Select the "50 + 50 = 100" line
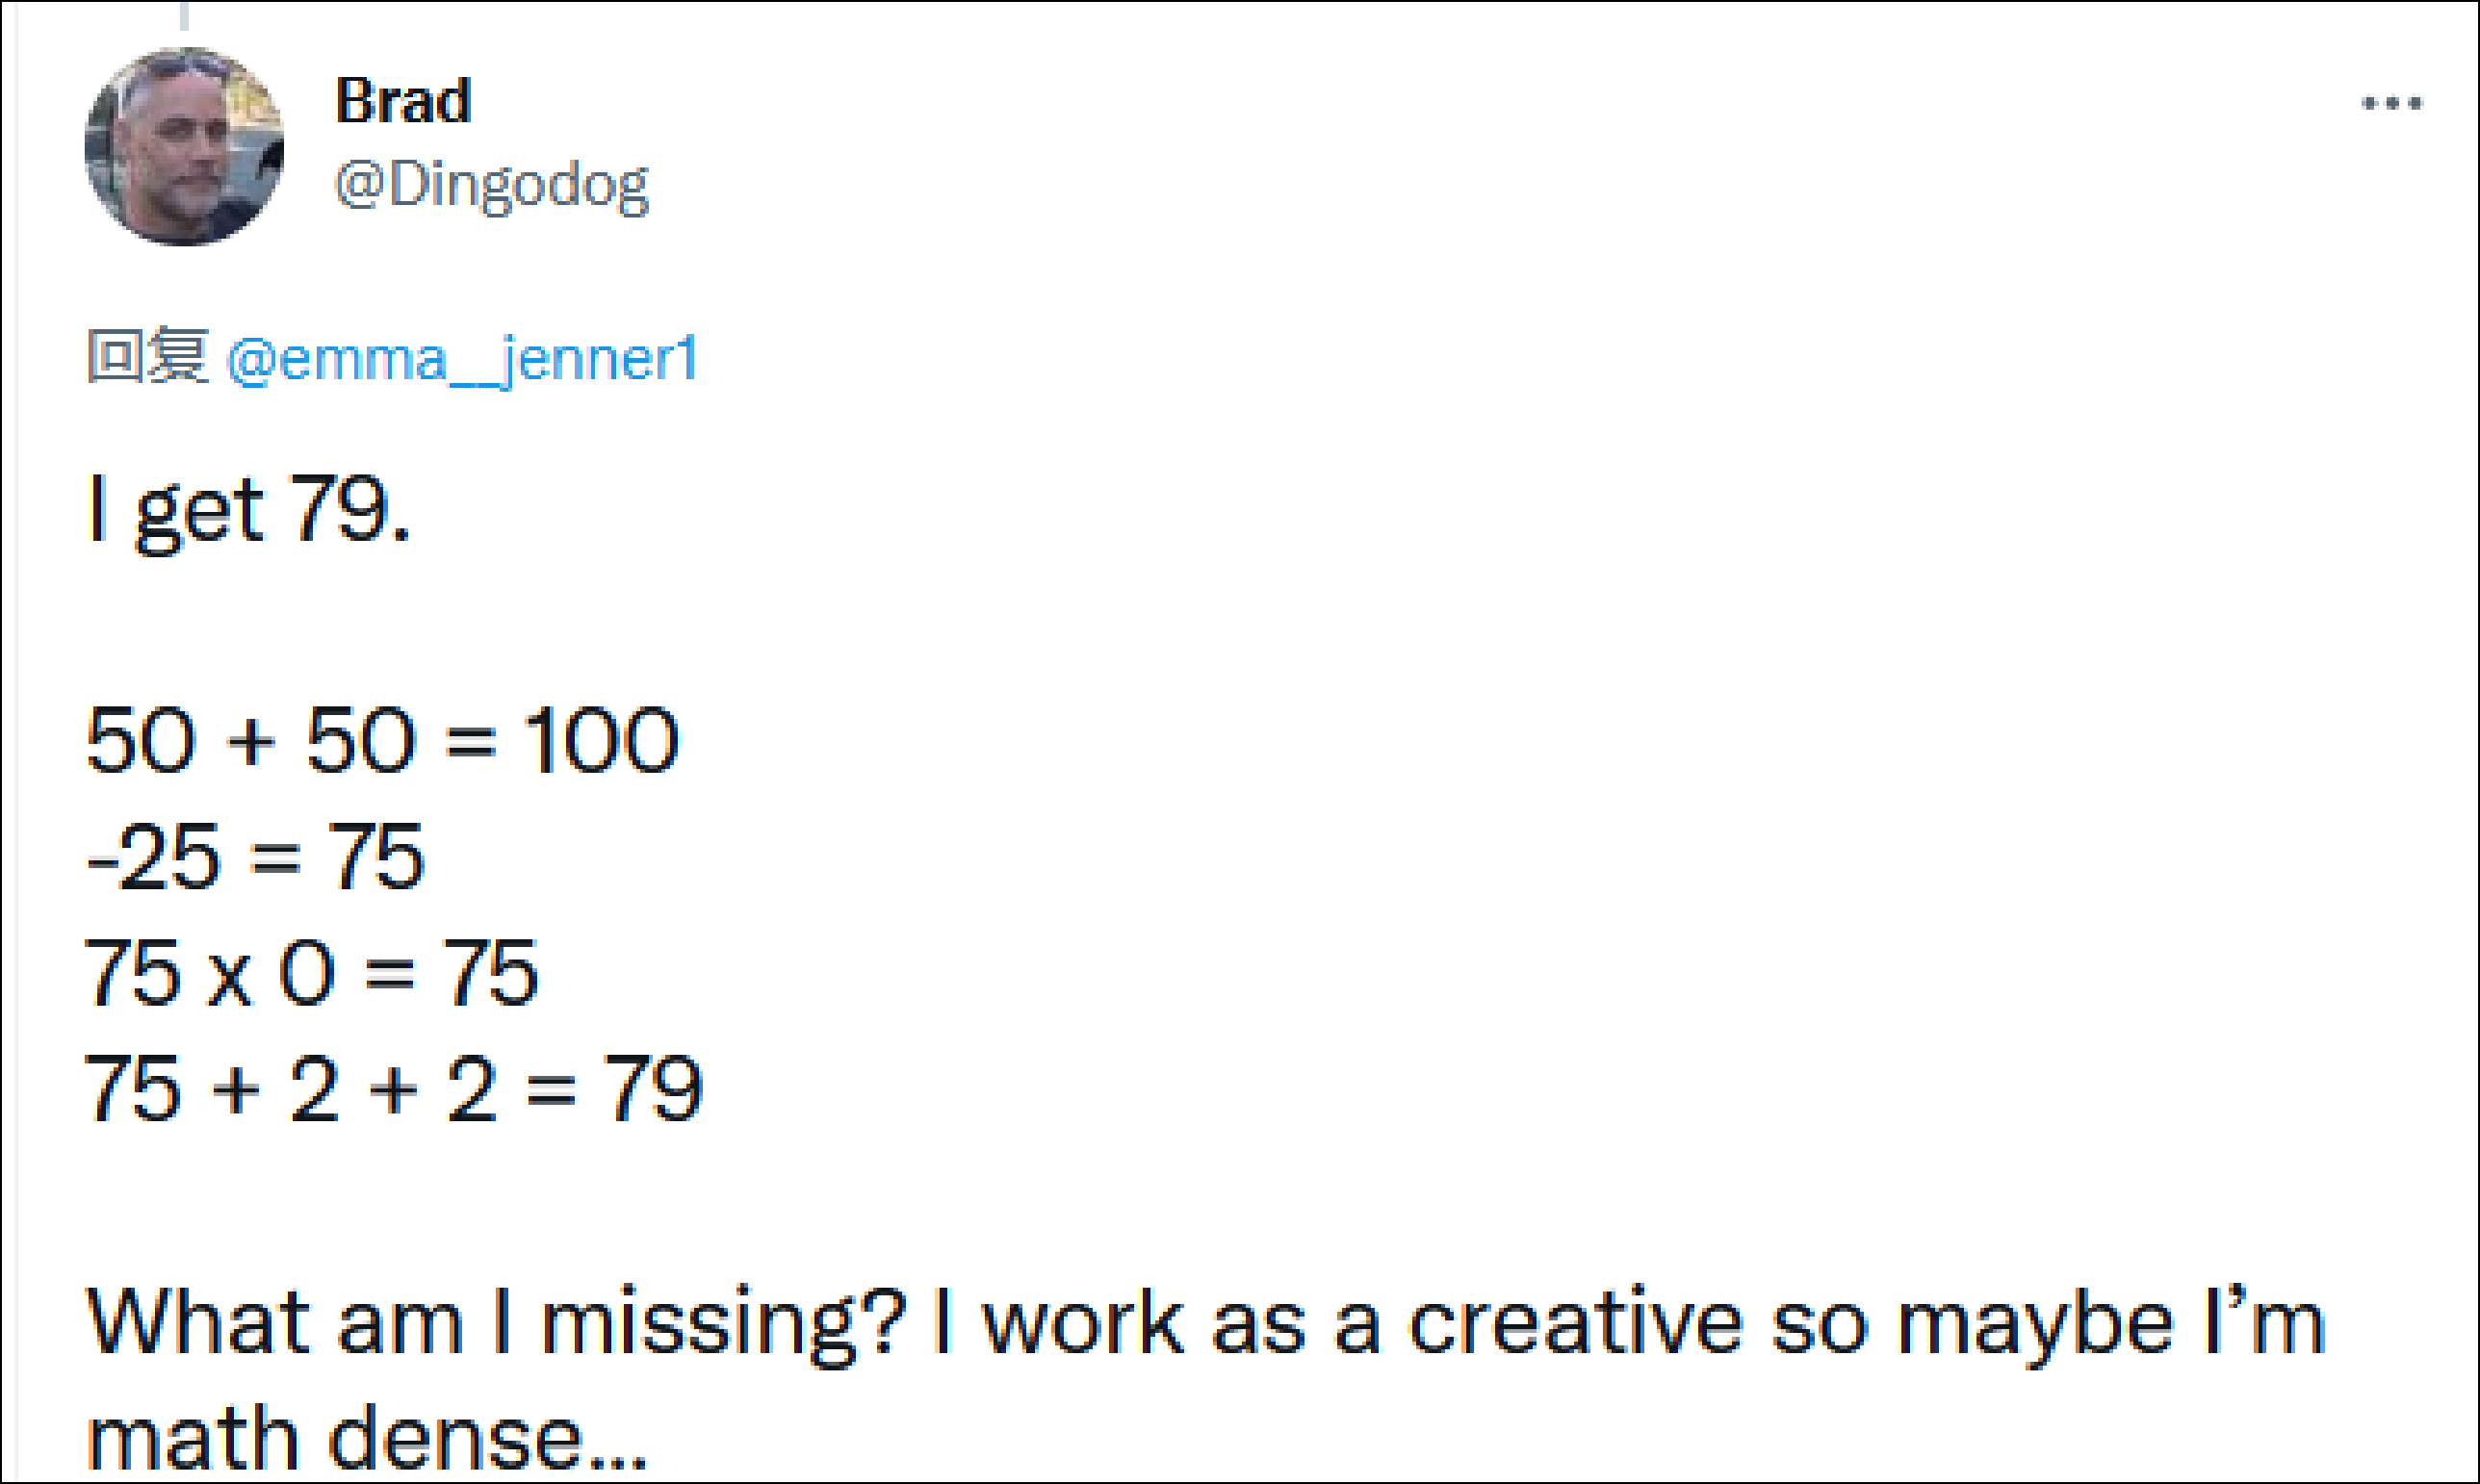 pos(382,741)
